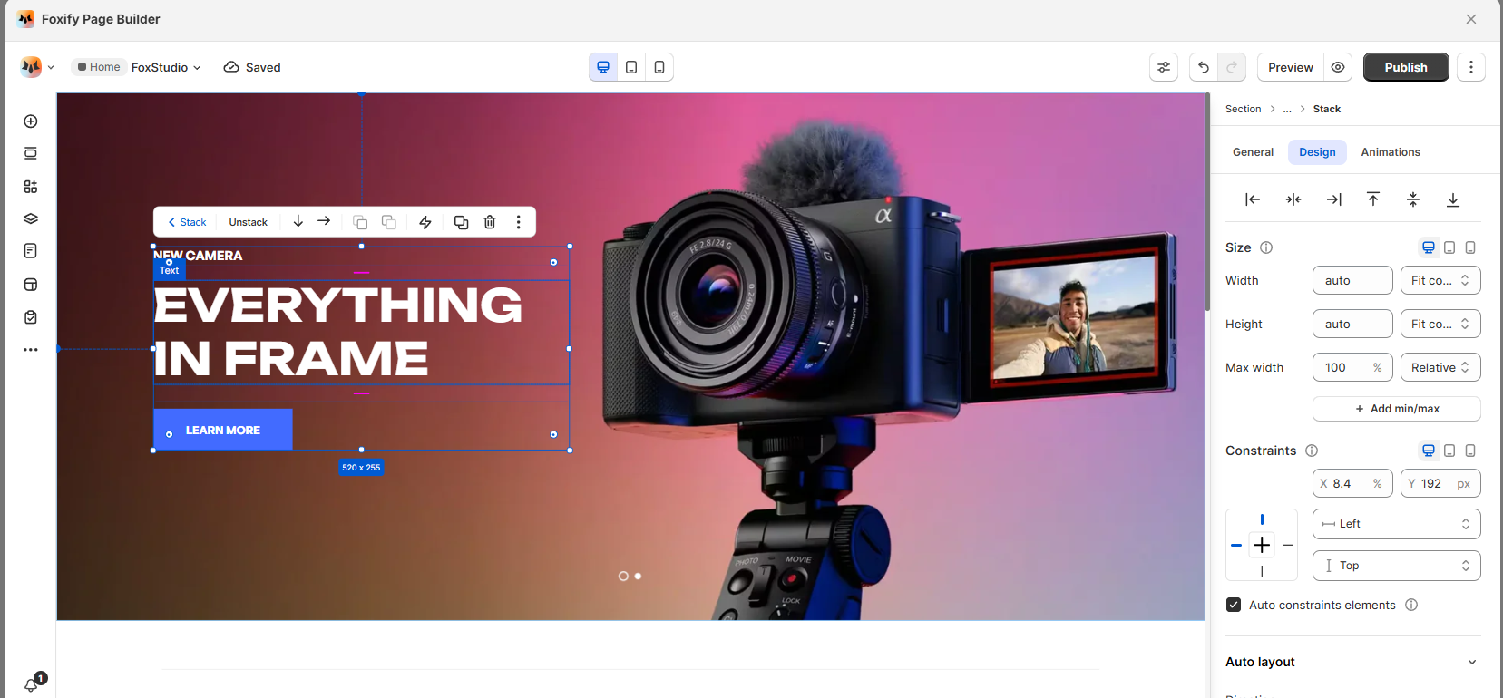Align element vertically centered
The height and width of the screenshot is (698, 1503).
(1413, 199)
